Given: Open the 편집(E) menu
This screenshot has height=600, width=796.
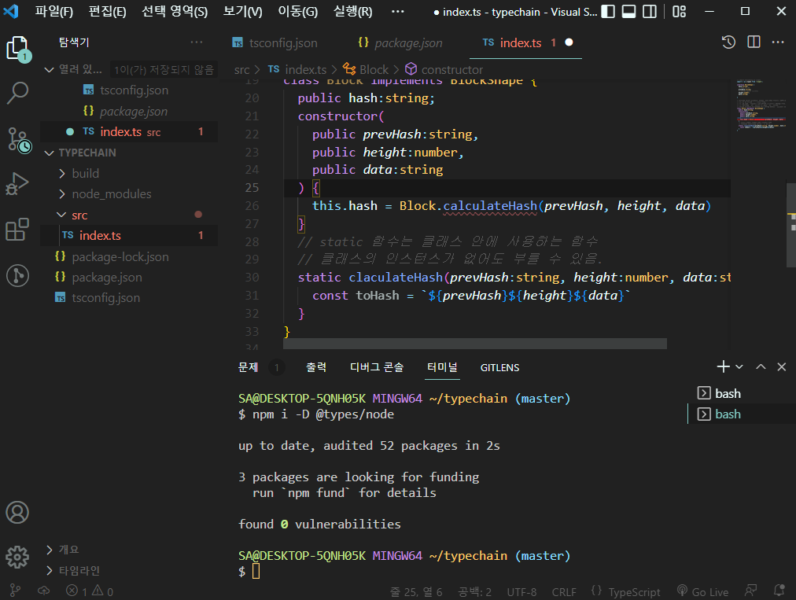Looking at the screenshot, I should (x=107, y=12).
